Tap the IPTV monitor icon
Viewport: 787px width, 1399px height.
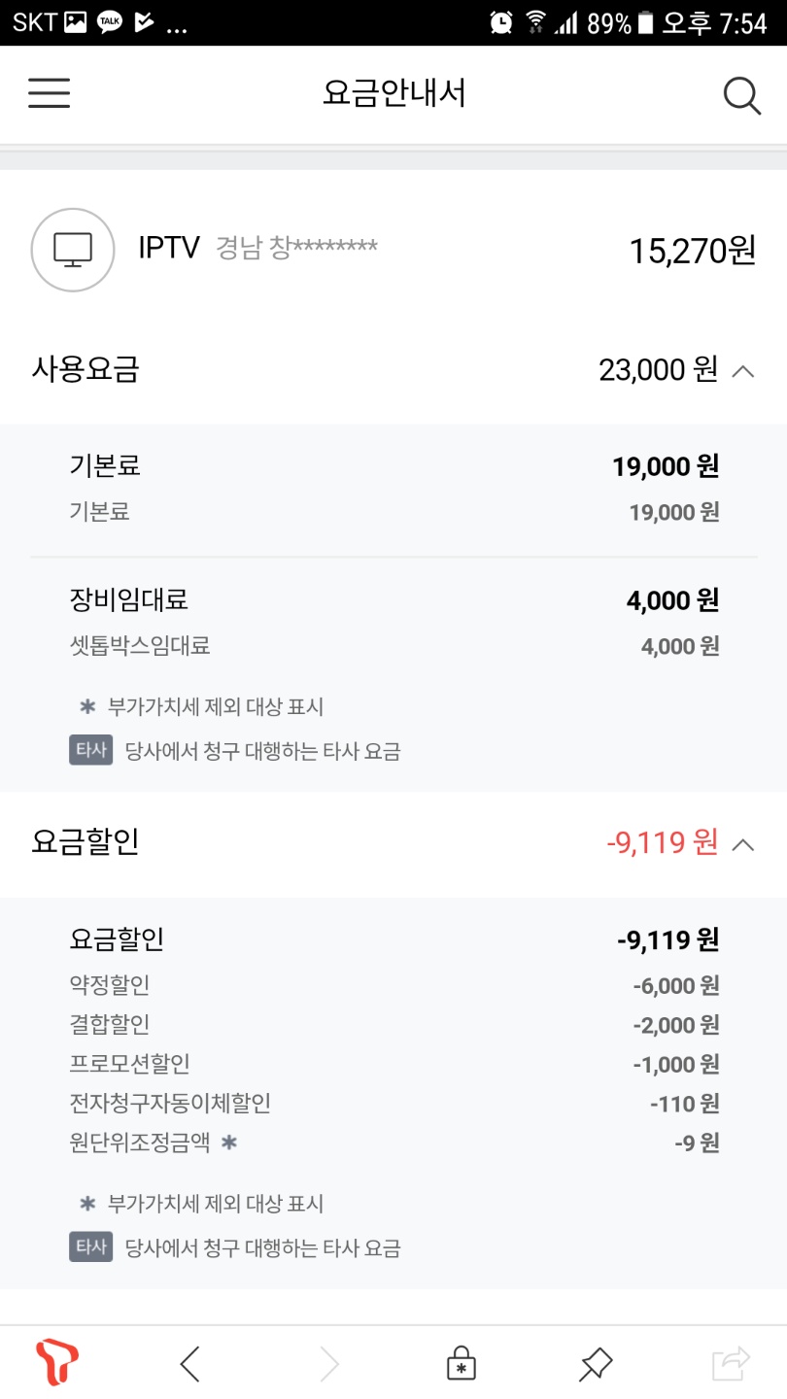(73, 250)
